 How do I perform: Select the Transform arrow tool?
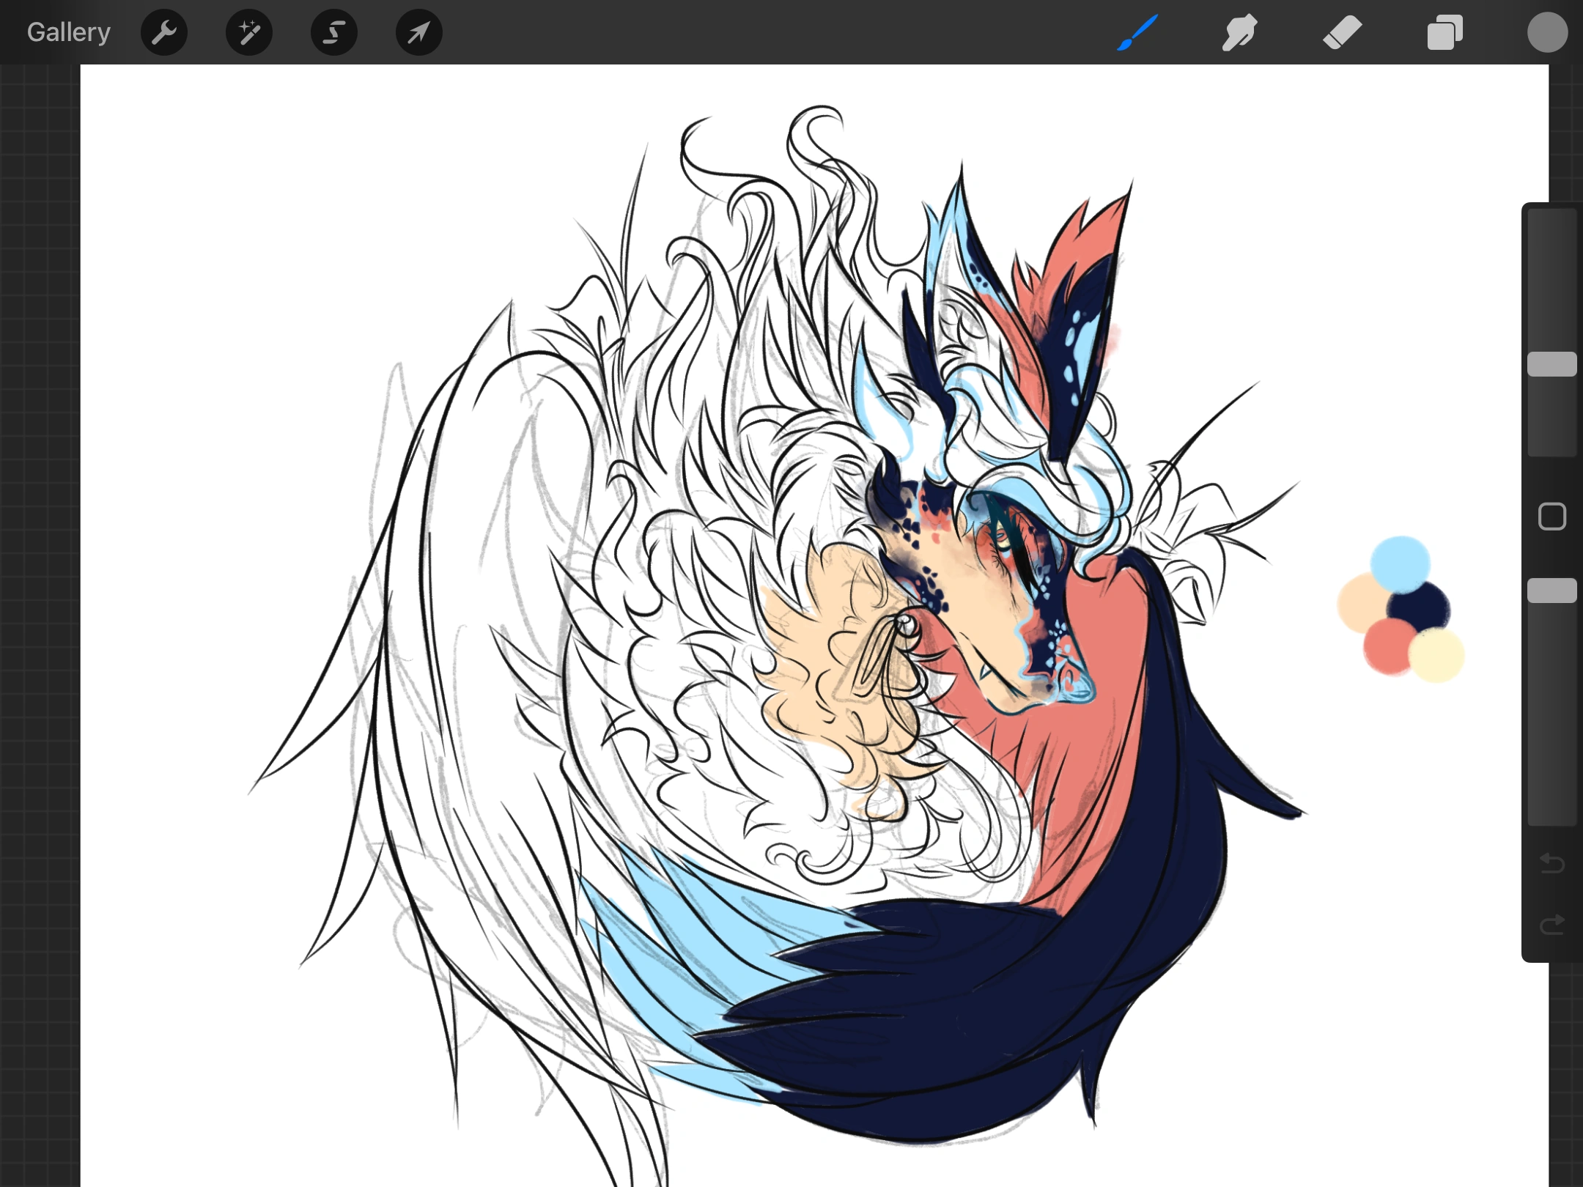click(x=418, y=32)
